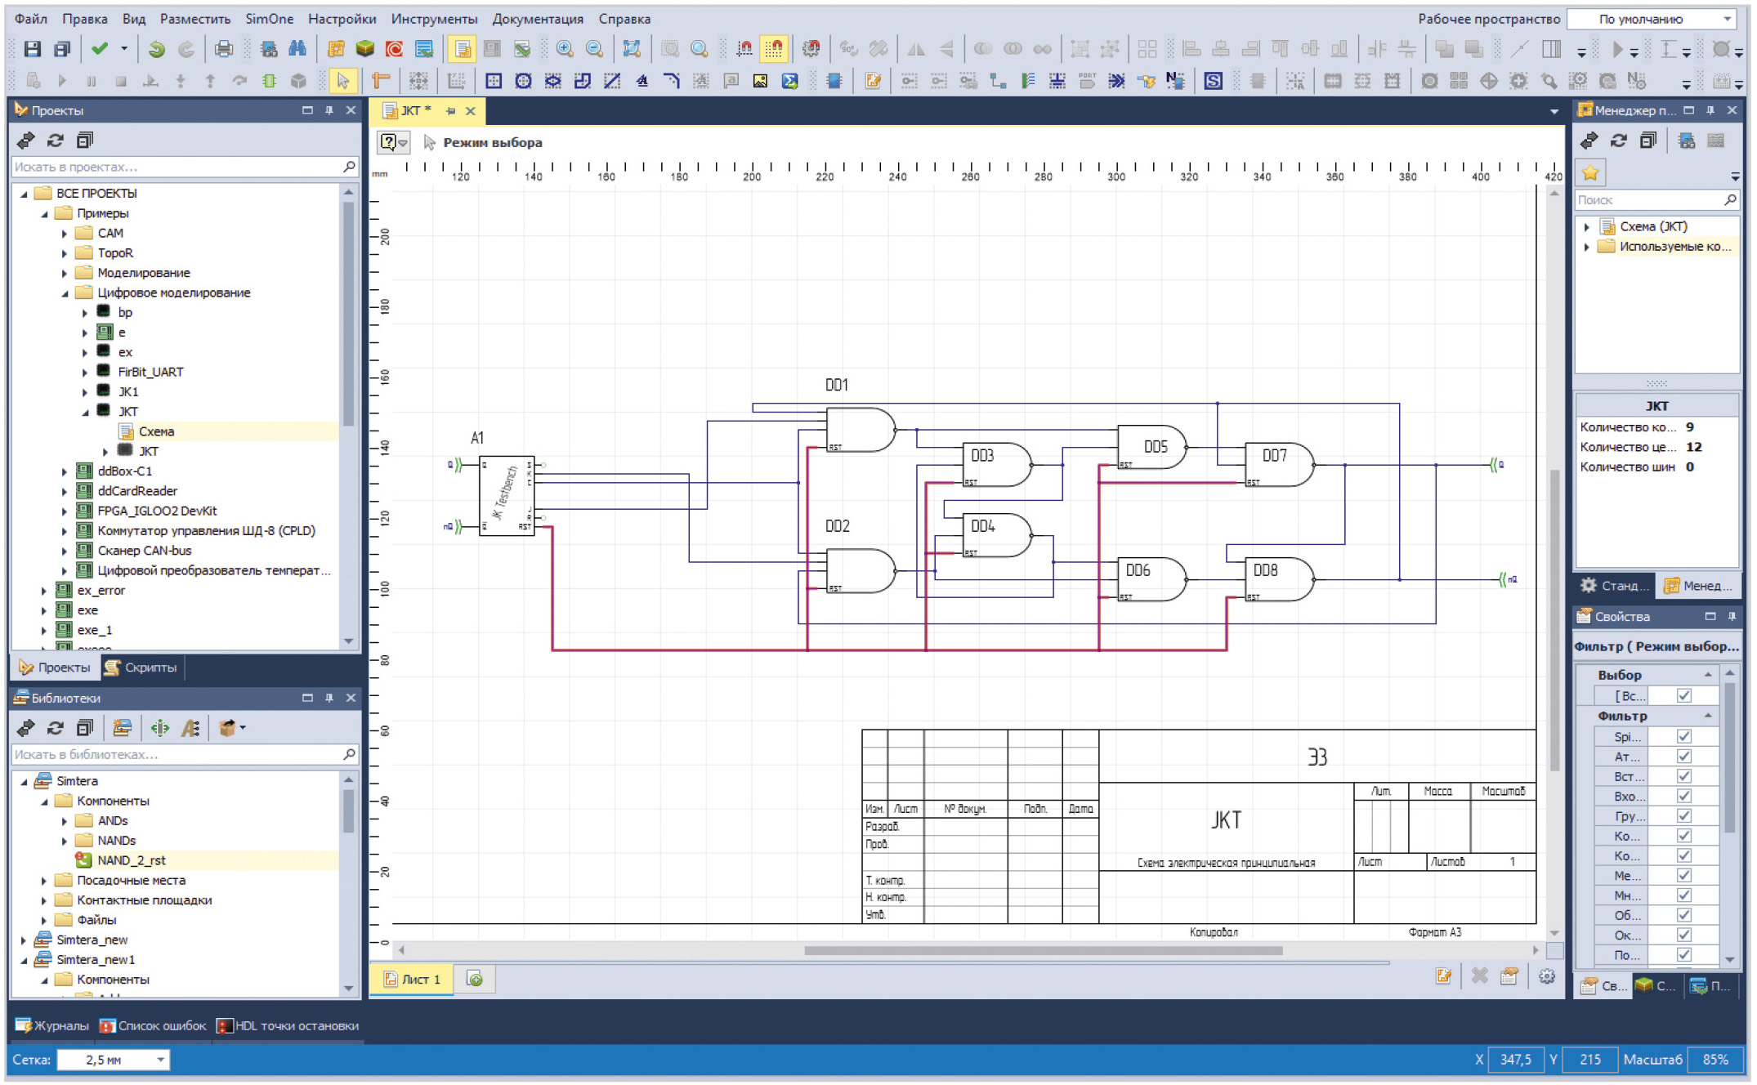Click the Zoom In magnifier icon
The image size is (1757, 1085).
pos(565,49)
